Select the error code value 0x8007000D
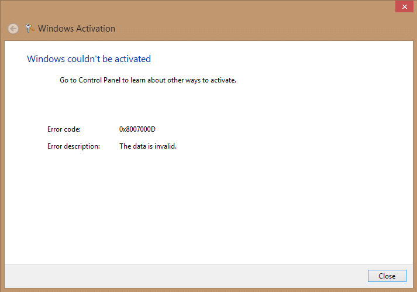 [137, 129]
